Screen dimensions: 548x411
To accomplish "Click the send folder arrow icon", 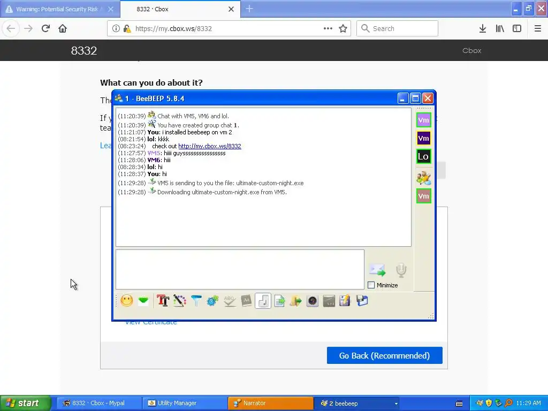I will 295,301.
